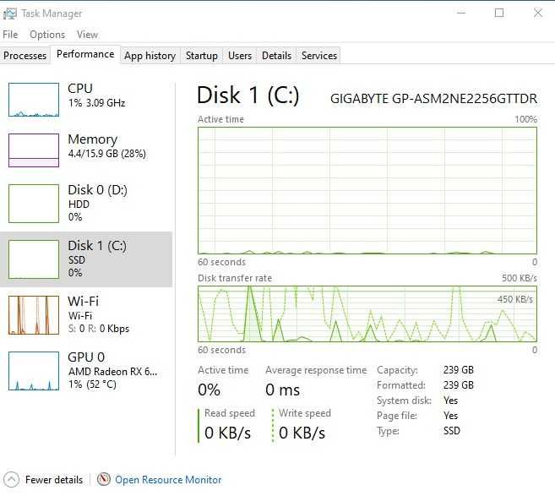Click the Memory usage graph thumbnail
This screenshot has width=555, height=496.
[34, 150]
